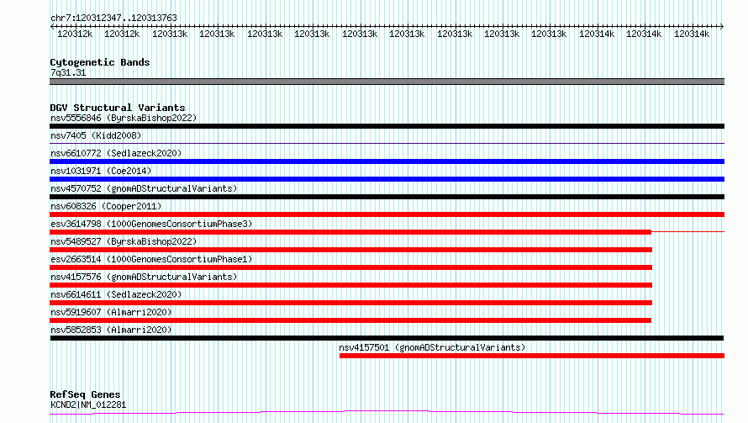Click the thin purple nsv7405 variant line
Image resolution: width=748 pixels, height=423 pixels.
tap(387, 143)
